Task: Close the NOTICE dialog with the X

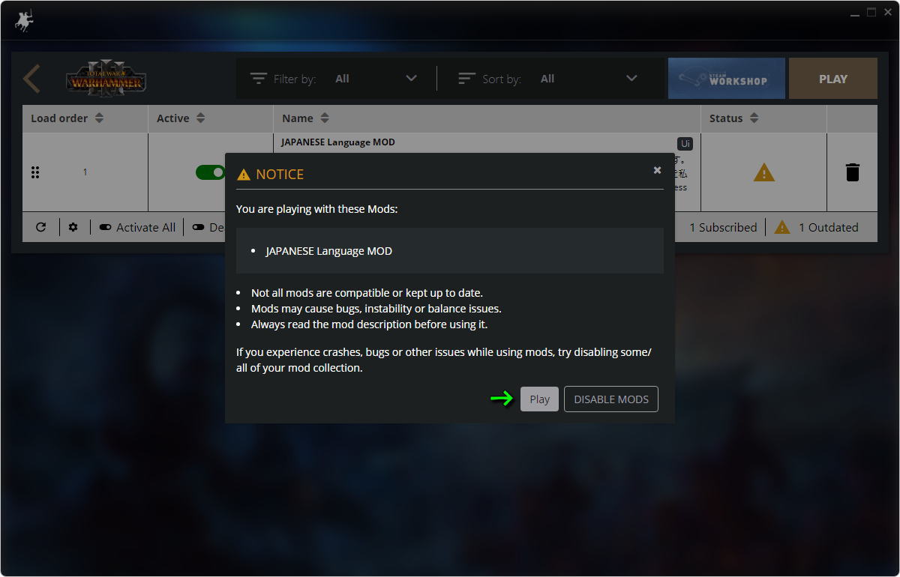Action: click(657, 170)
